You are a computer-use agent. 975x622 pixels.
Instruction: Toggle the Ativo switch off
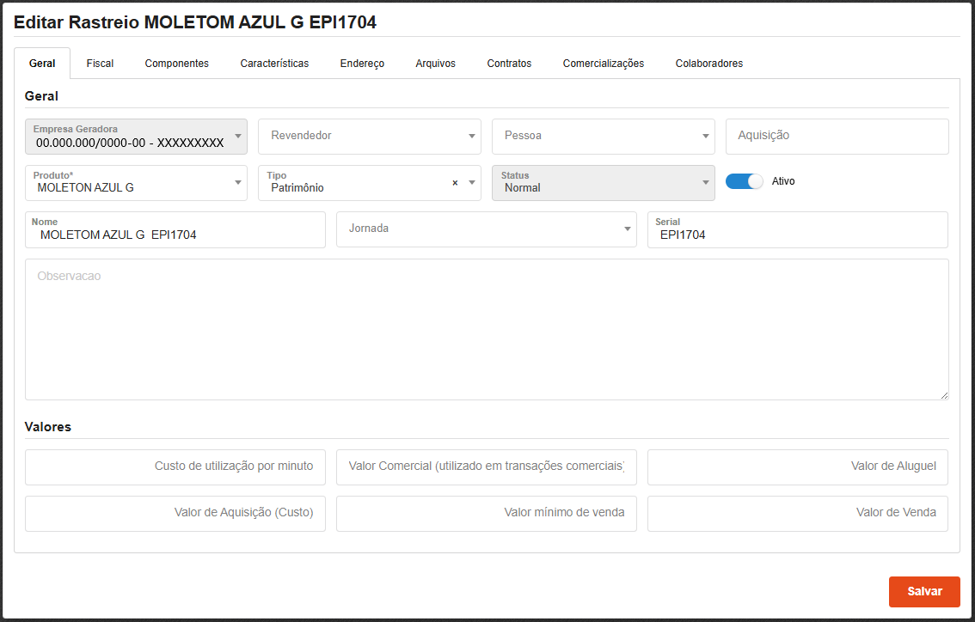pyautogui.click(x=744, y=181)
